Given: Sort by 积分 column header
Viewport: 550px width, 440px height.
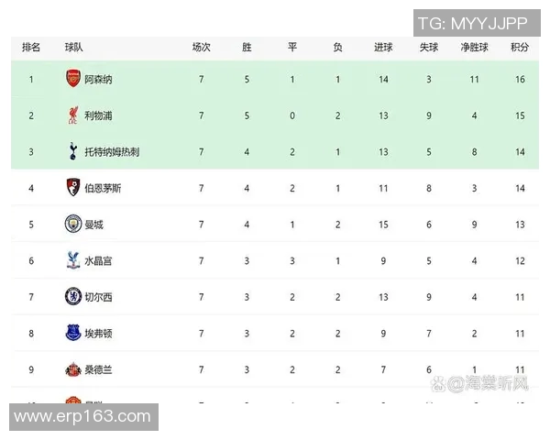Looking at the screenshot, I should point(520,48).
